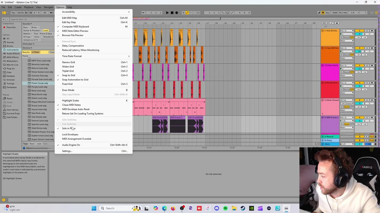Click Kick Bricks In monitor button
Image resolution: width=380 pixels, height=213 pixels.
[342, 38]
